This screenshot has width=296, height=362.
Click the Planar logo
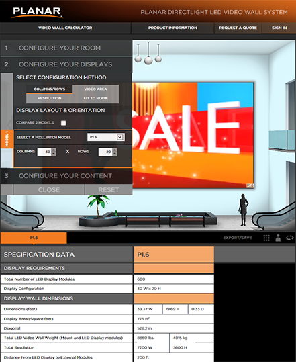[37, 12]
